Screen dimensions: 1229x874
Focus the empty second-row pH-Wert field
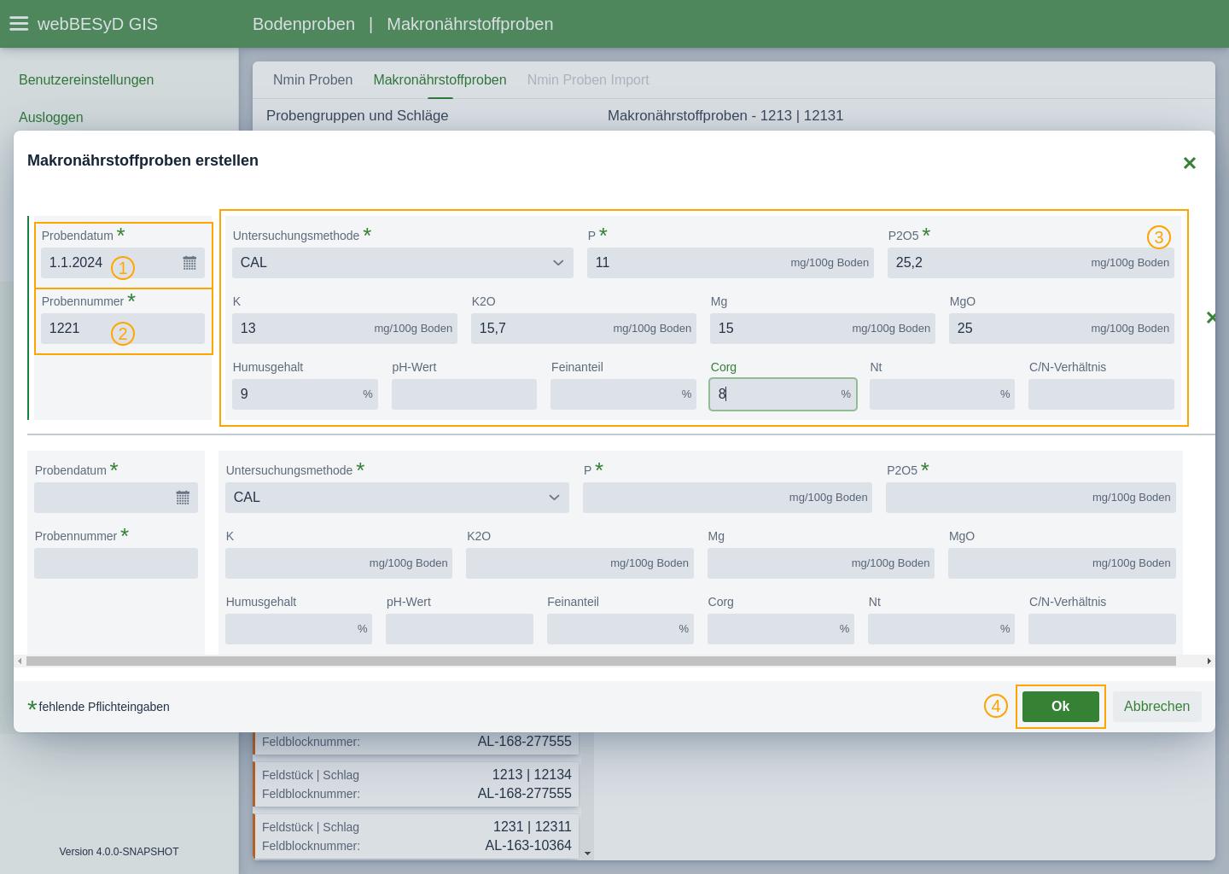click(x=459, y=629)
